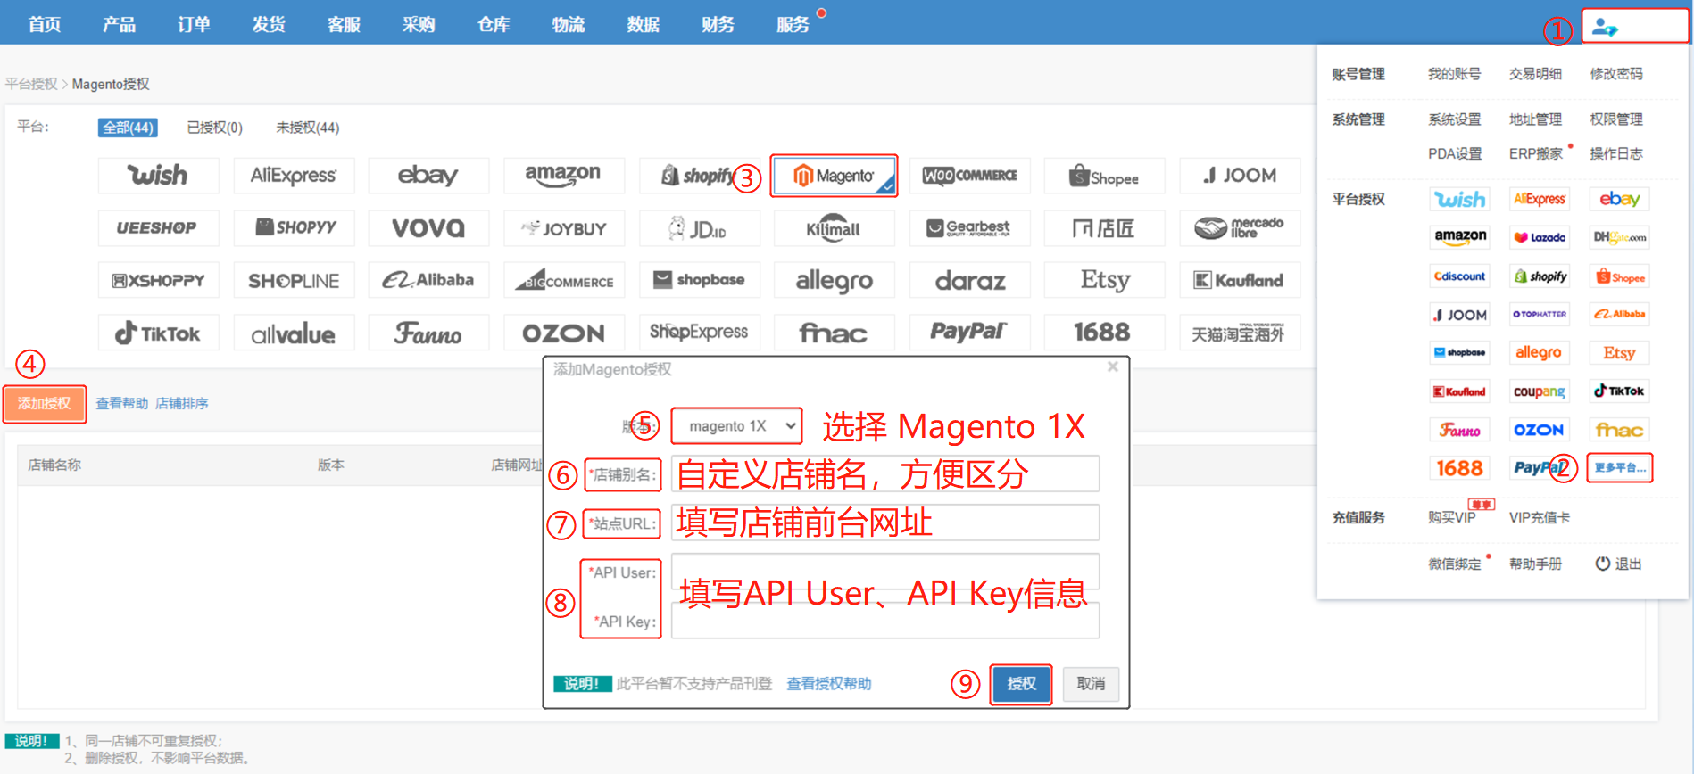Choose the 天猫淘宝海外 platform tile
This screenshot has width=1694, height=774.
click(x=1240, y=333)
